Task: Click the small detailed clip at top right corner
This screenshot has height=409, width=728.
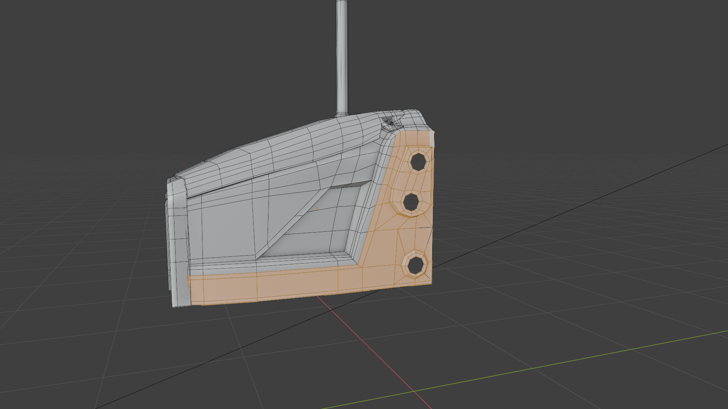Action: click(389, 122)
